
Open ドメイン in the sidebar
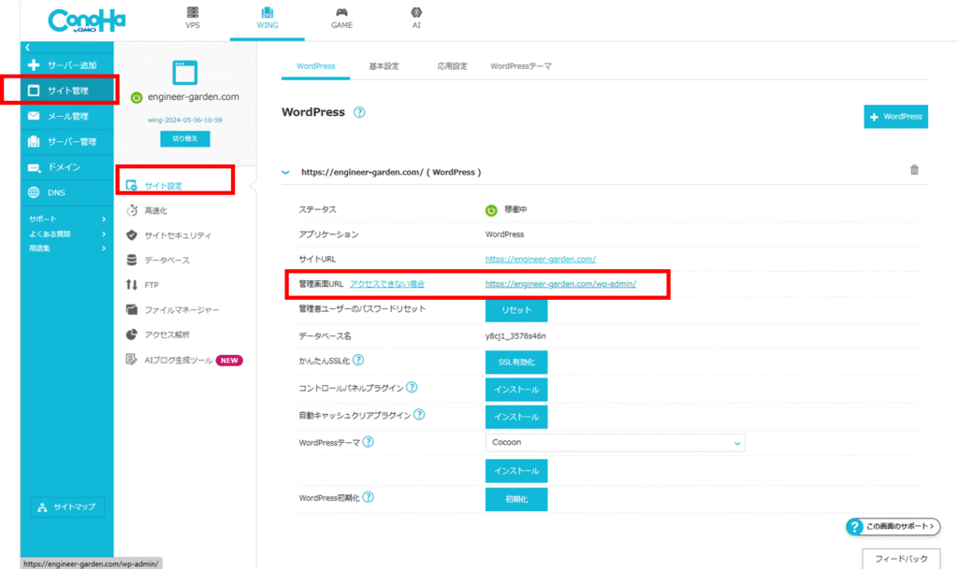point(66,167)
